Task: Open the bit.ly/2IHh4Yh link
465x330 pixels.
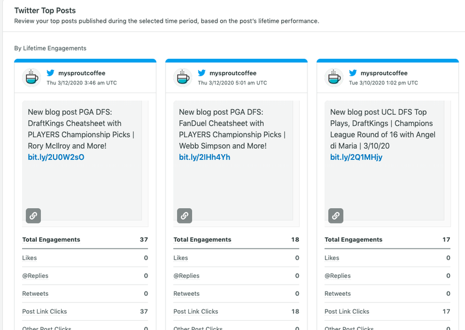Action: click(205, 157)
